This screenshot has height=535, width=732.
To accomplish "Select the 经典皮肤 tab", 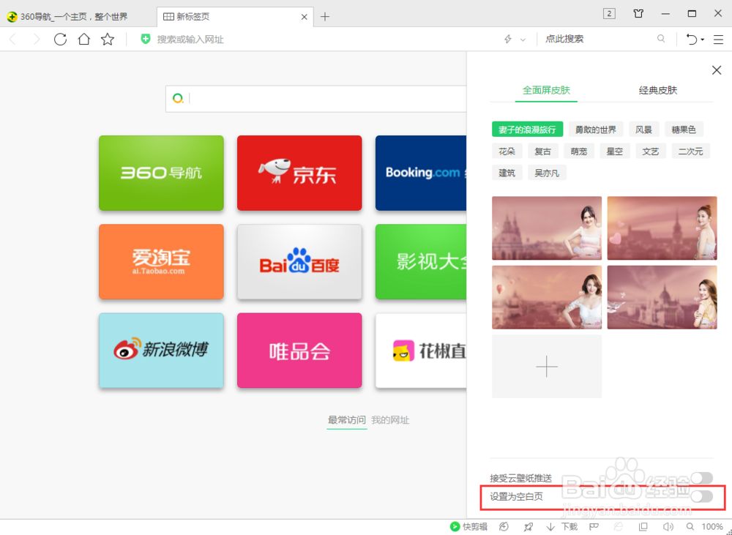I will tap(658, 90).
